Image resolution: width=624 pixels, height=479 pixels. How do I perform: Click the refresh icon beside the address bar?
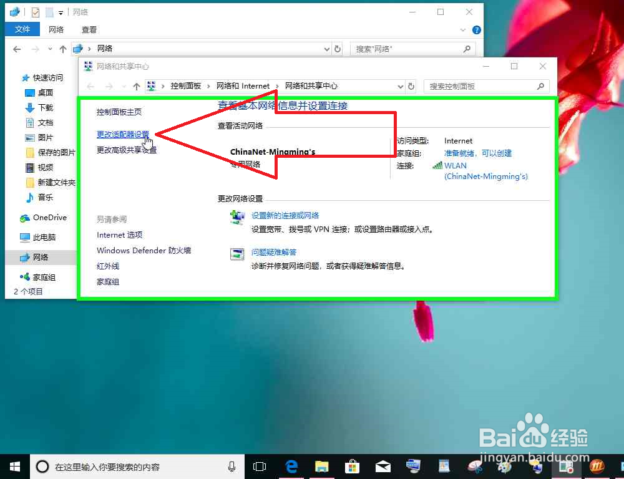click(338, 49)
